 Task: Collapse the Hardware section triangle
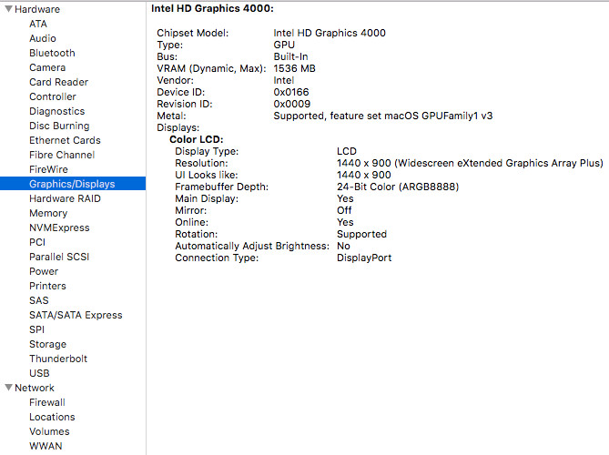click(8, 8)
